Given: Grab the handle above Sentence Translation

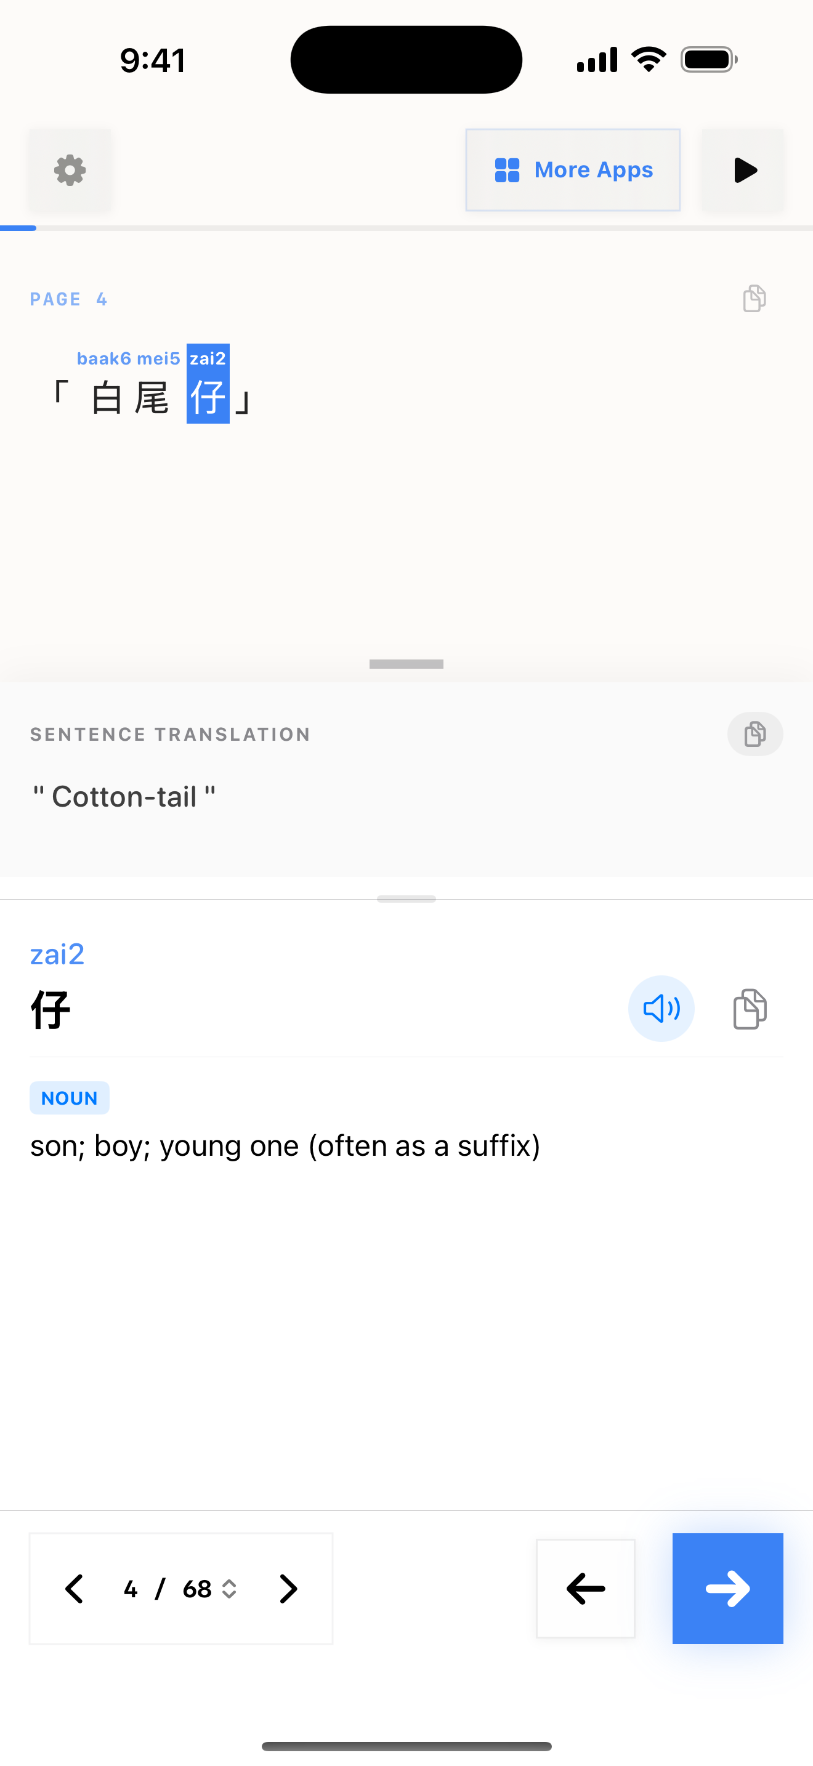Looking at the screenshot, I should 407,664.
